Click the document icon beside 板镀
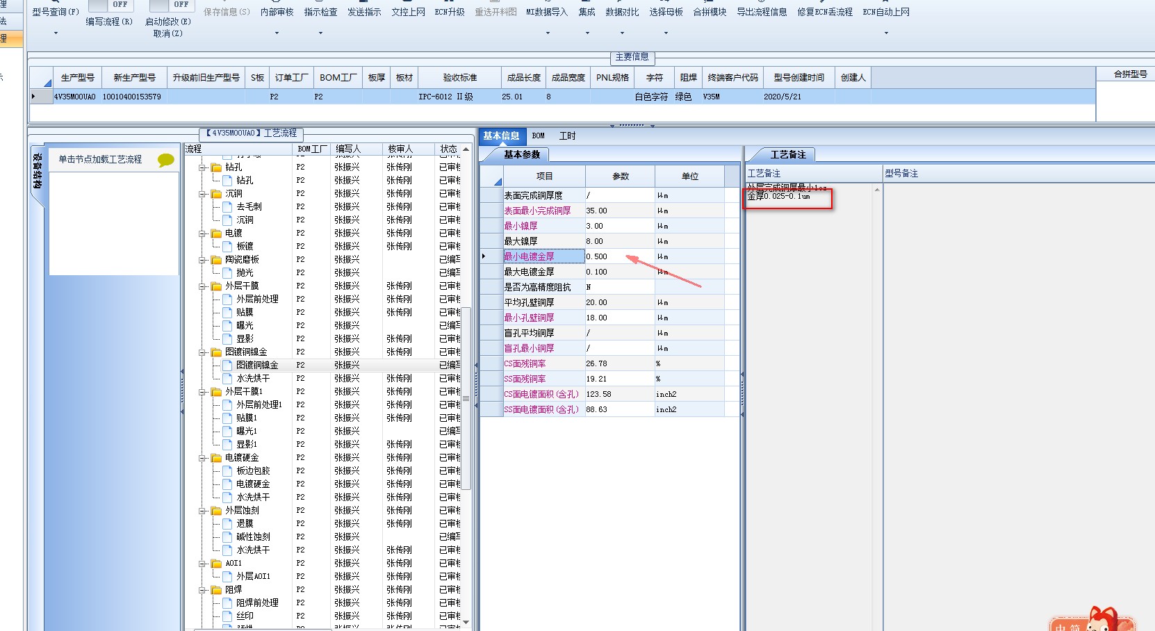 pos(227,247)
